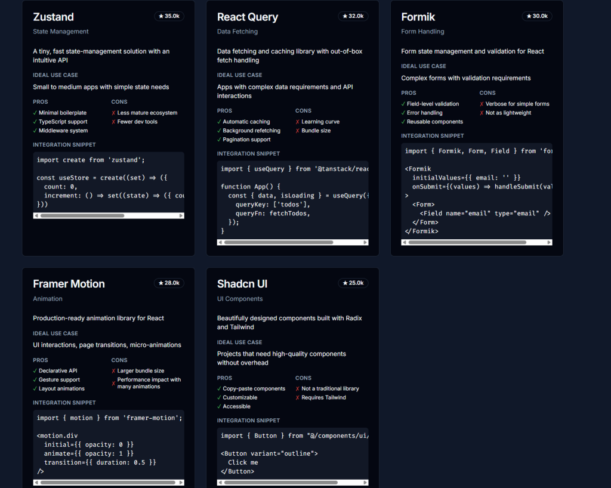Click left scroll arrow of Formik snippet
The width and height of the screenshot is (611, 488).
(x=405, y=242)
